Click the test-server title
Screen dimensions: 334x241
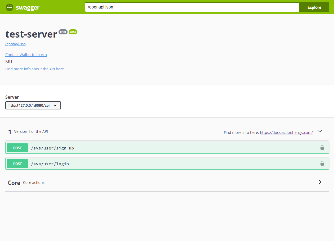tap(31, 34)
